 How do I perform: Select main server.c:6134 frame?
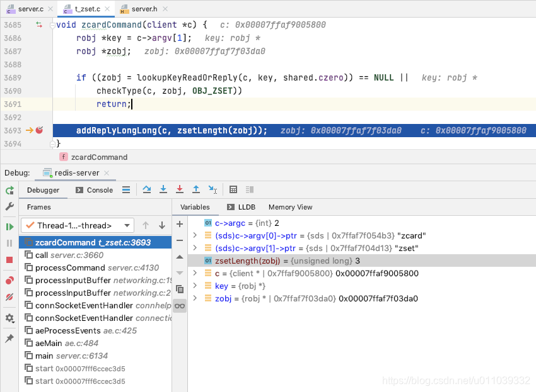tap(95, 356)
